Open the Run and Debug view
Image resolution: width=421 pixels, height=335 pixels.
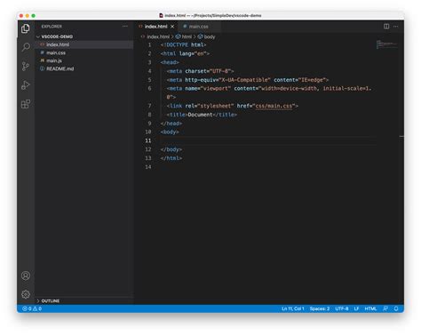tap(26, 85)
